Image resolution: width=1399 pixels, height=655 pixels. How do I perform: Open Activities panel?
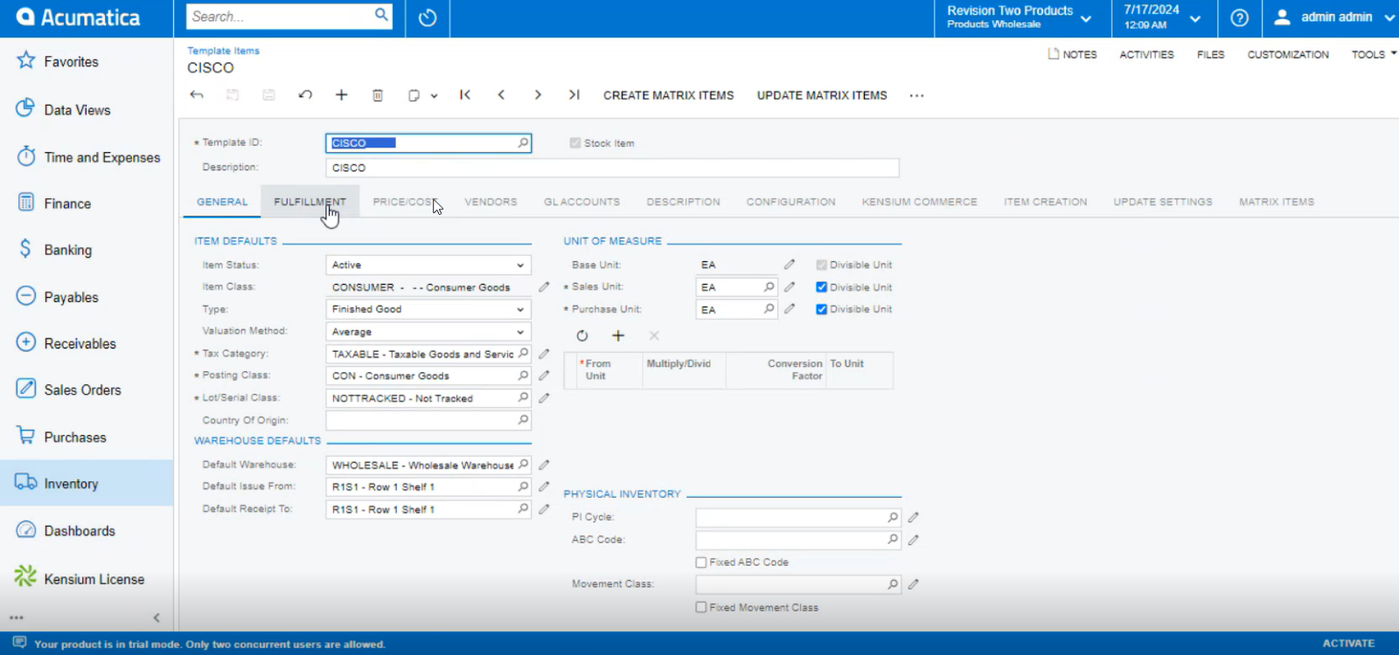(x=1146, y=54)
